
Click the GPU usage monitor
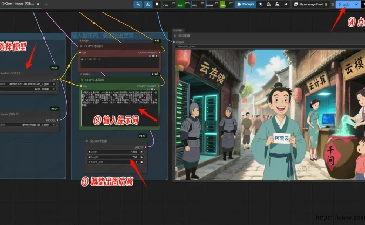click(198, 4)
